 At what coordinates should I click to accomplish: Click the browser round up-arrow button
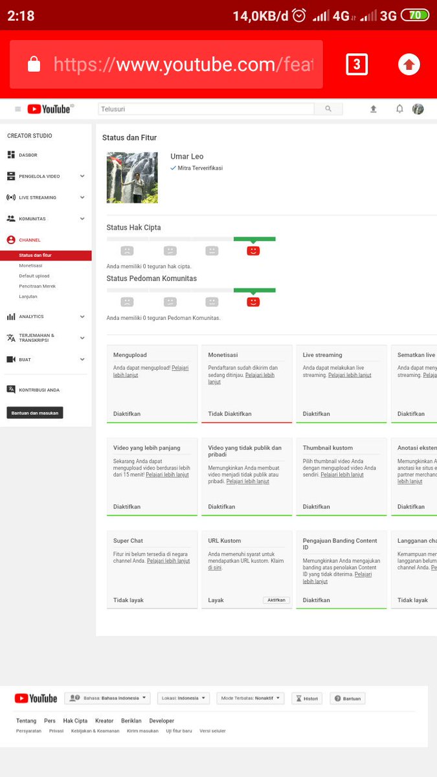coord(409,64)
